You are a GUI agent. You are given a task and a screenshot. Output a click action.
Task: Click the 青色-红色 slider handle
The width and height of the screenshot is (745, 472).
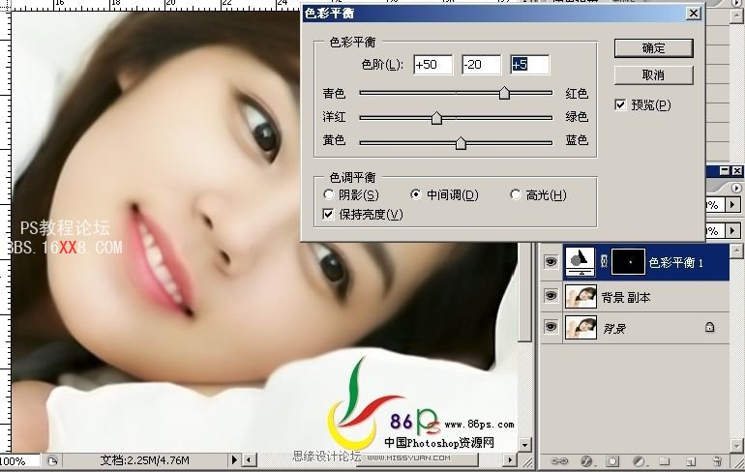point(504,94)
